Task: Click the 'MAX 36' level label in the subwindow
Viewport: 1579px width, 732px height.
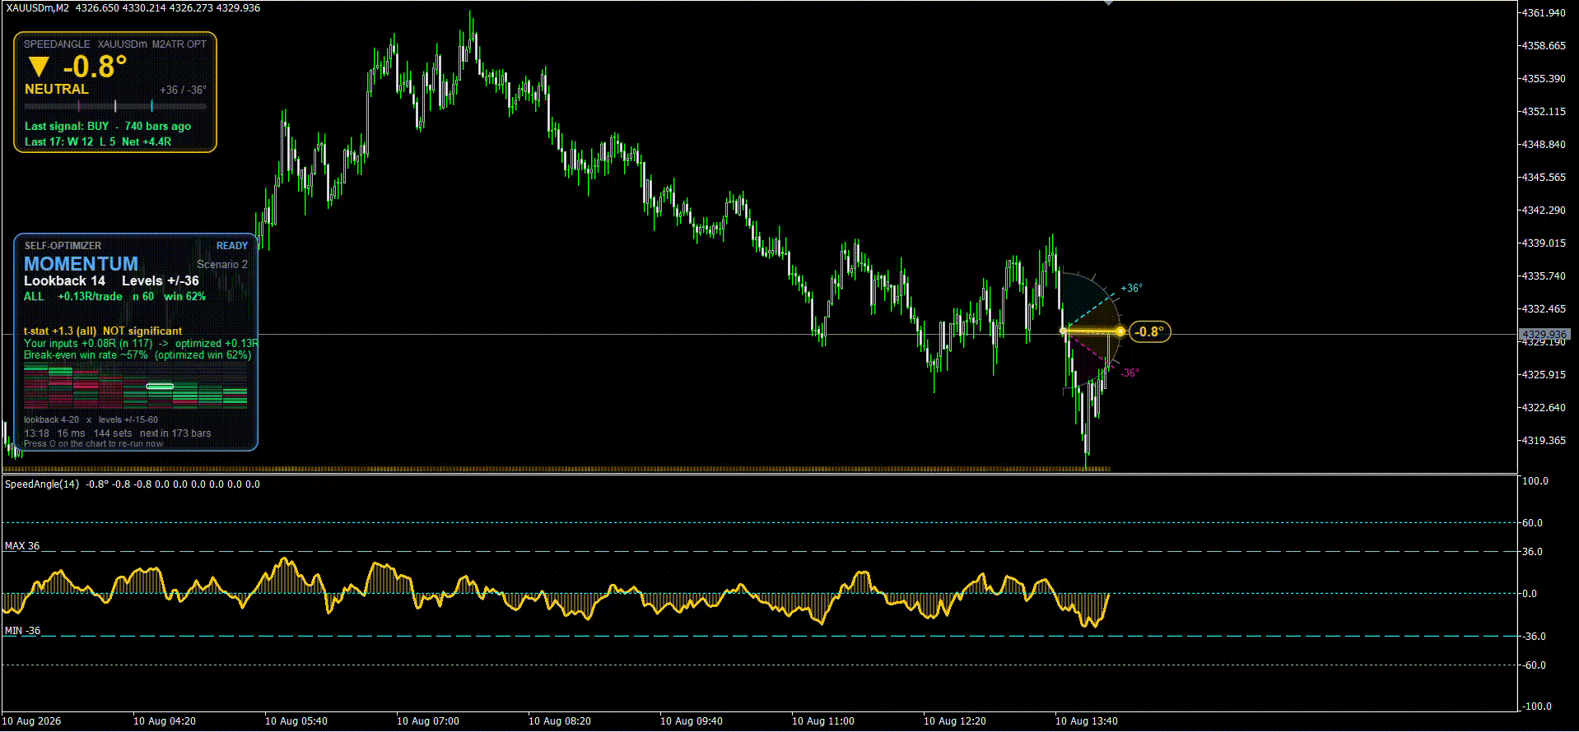Action: (x=21, y=546)
